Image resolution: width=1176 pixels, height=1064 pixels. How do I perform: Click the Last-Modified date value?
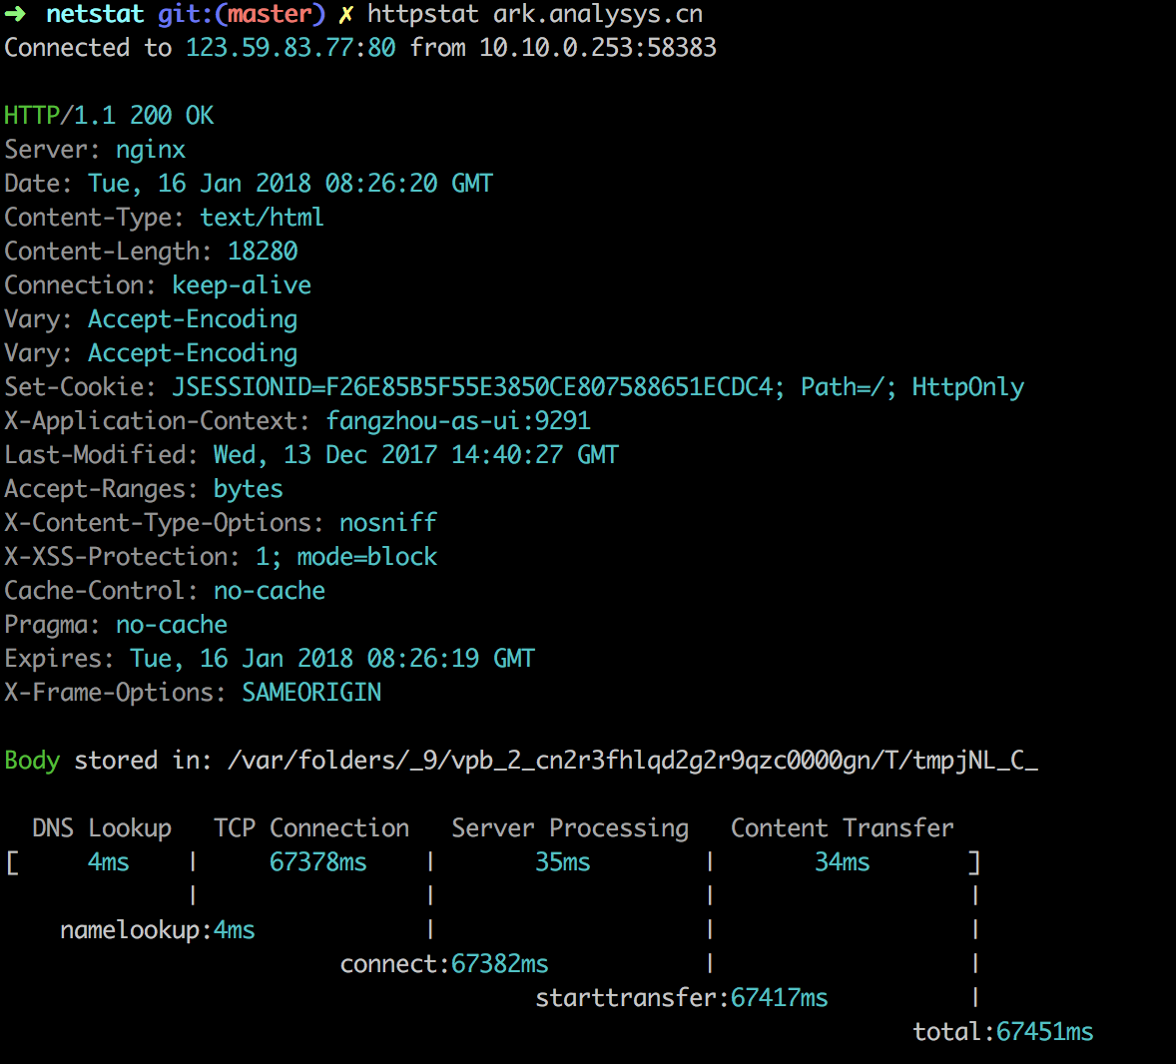click(415, 455)
